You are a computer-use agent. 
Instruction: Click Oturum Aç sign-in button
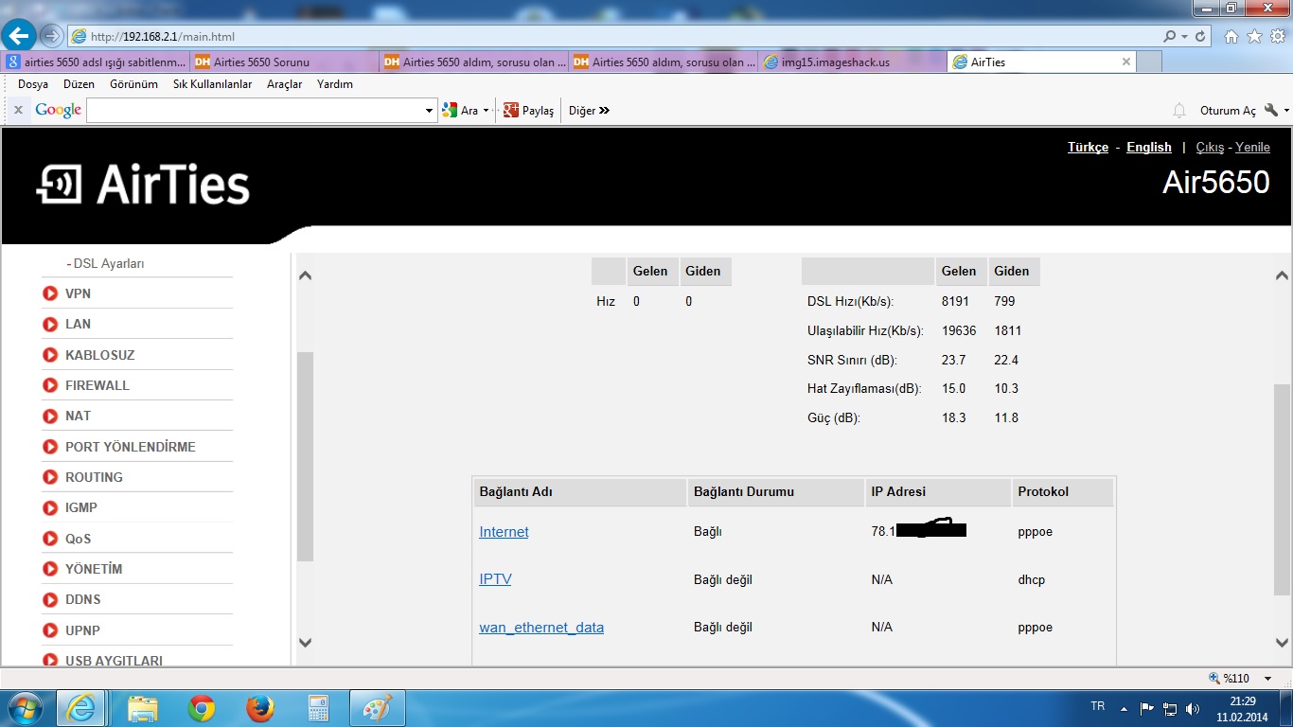[1228, 111]
